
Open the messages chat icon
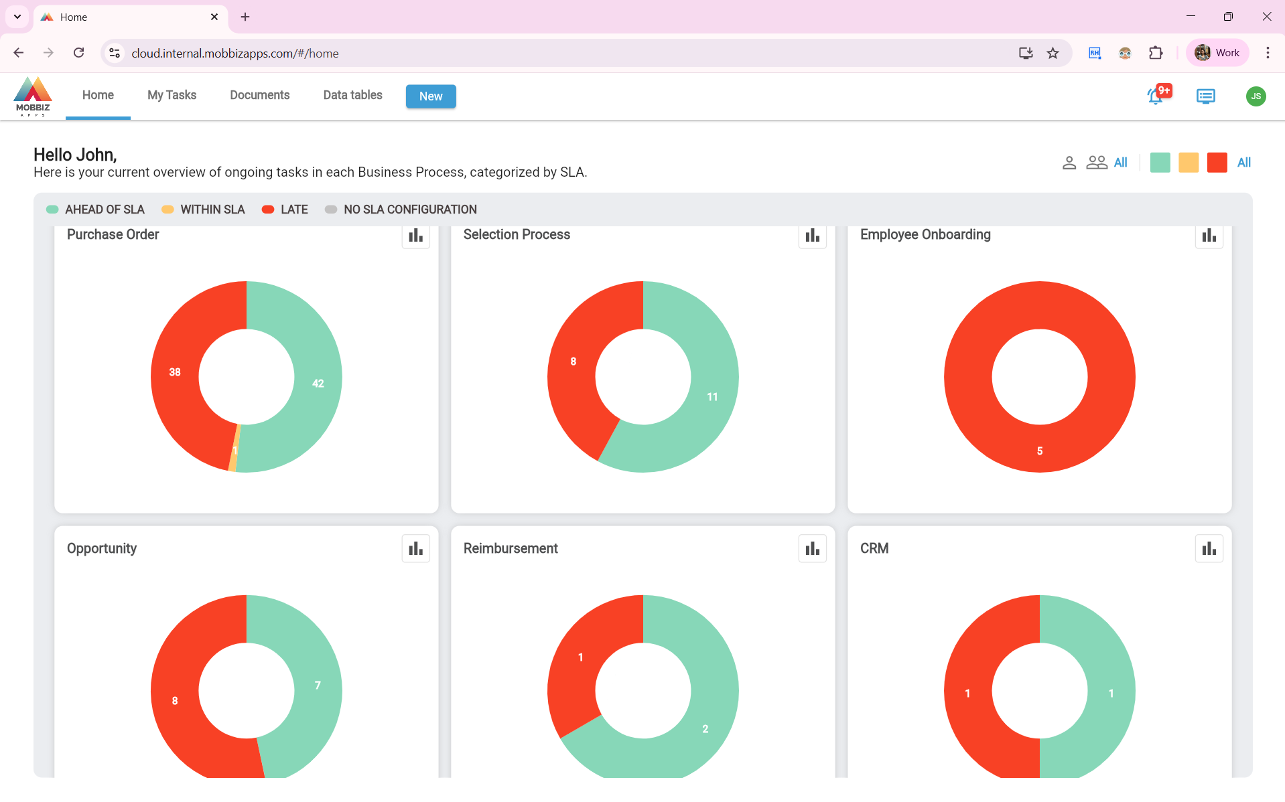[1205, 96]
